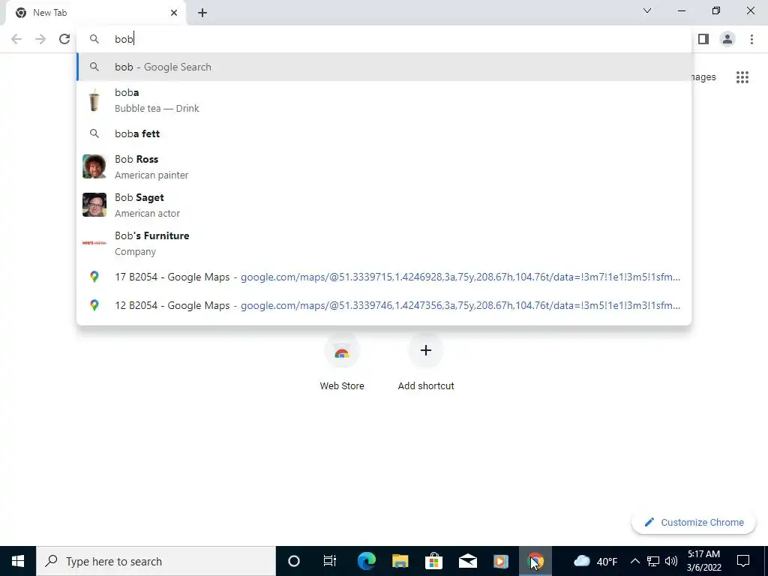Choose Bob's Furniture company suggestion
The width and height of the screenshot is (768, 576).
[384, 243]
